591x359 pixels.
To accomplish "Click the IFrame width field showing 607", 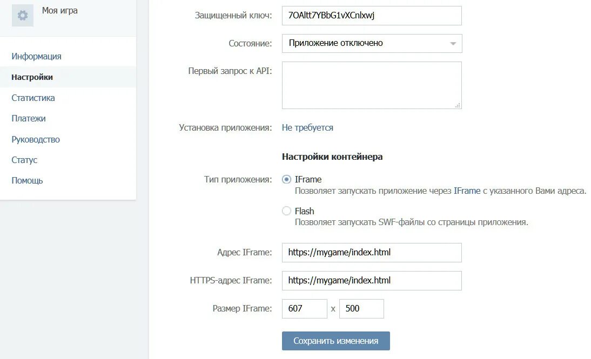I will (304, 309).
